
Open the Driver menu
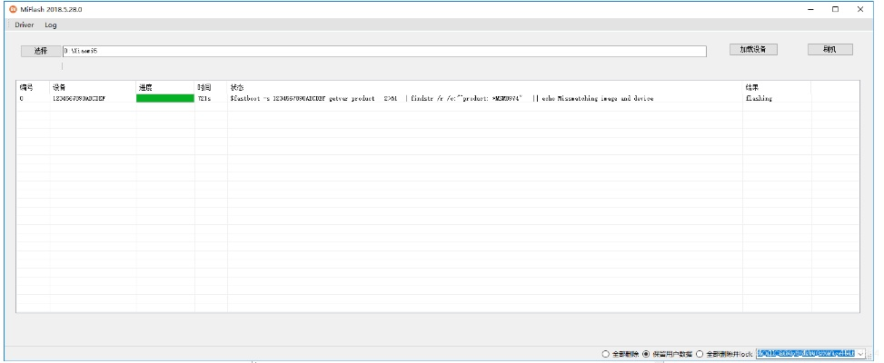point(25,25)
